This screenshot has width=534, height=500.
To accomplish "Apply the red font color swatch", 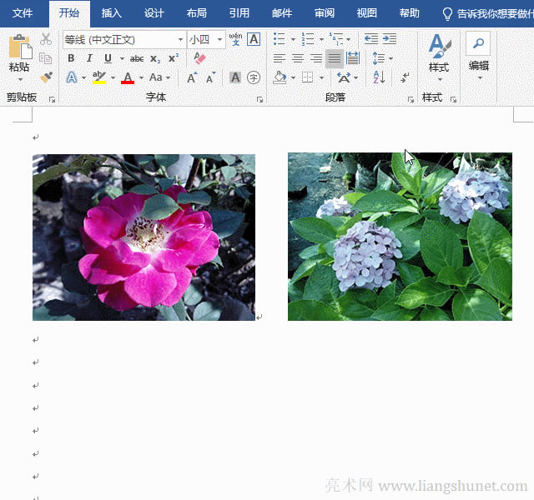I will point(127,77).
